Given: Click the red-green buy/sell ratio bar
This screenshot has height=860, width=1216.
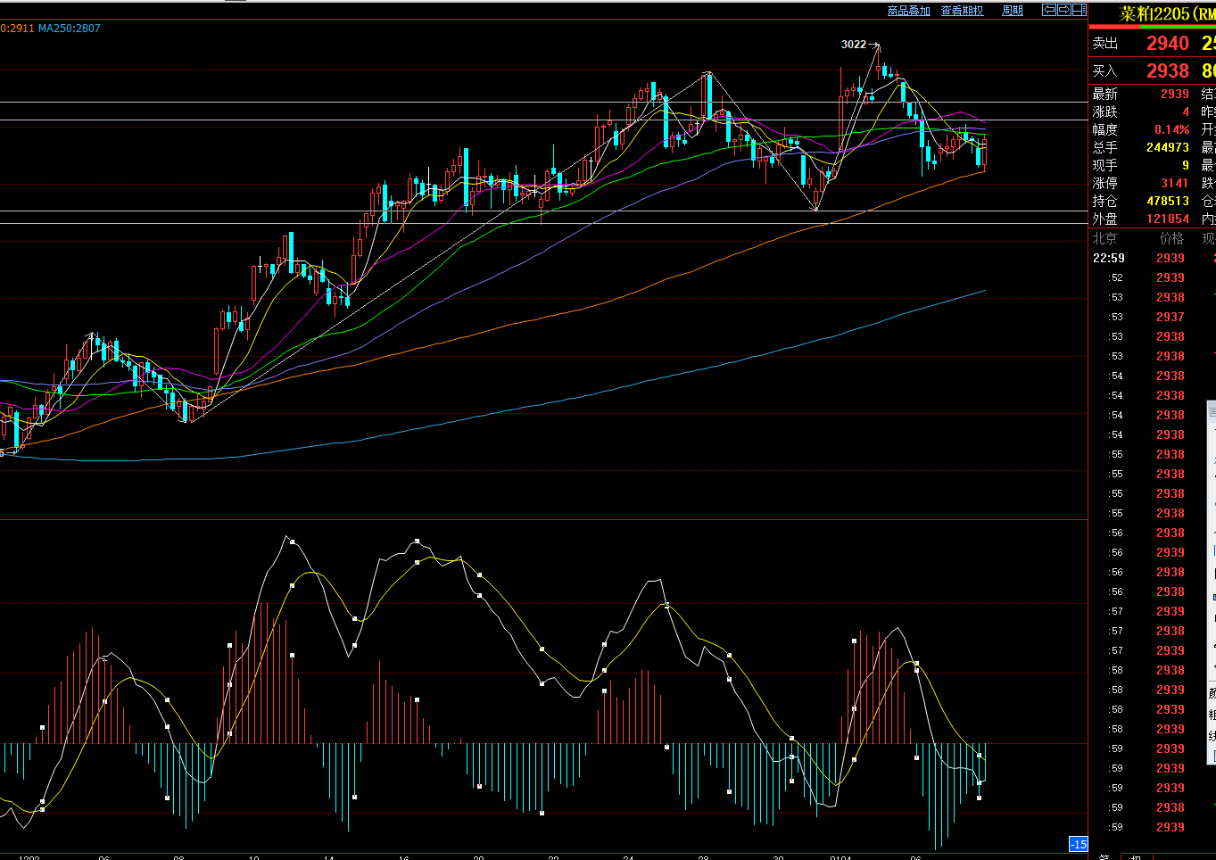Looking at the screenshot, I should point(1153,27).
